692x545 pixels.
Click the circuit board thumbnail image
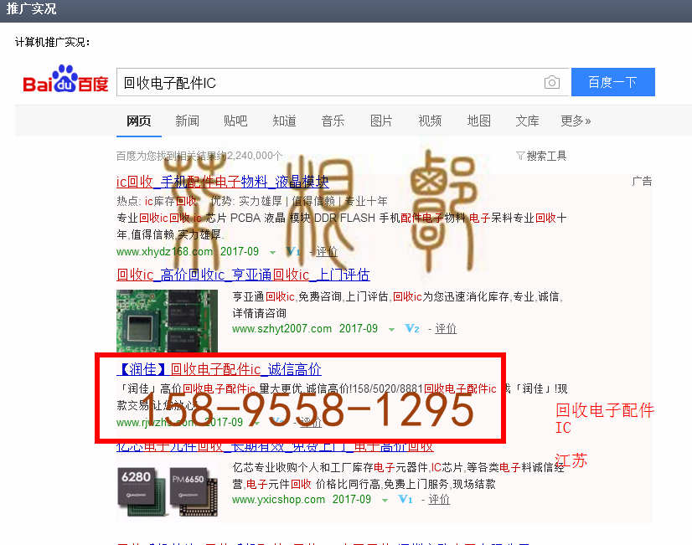(168, 321)
